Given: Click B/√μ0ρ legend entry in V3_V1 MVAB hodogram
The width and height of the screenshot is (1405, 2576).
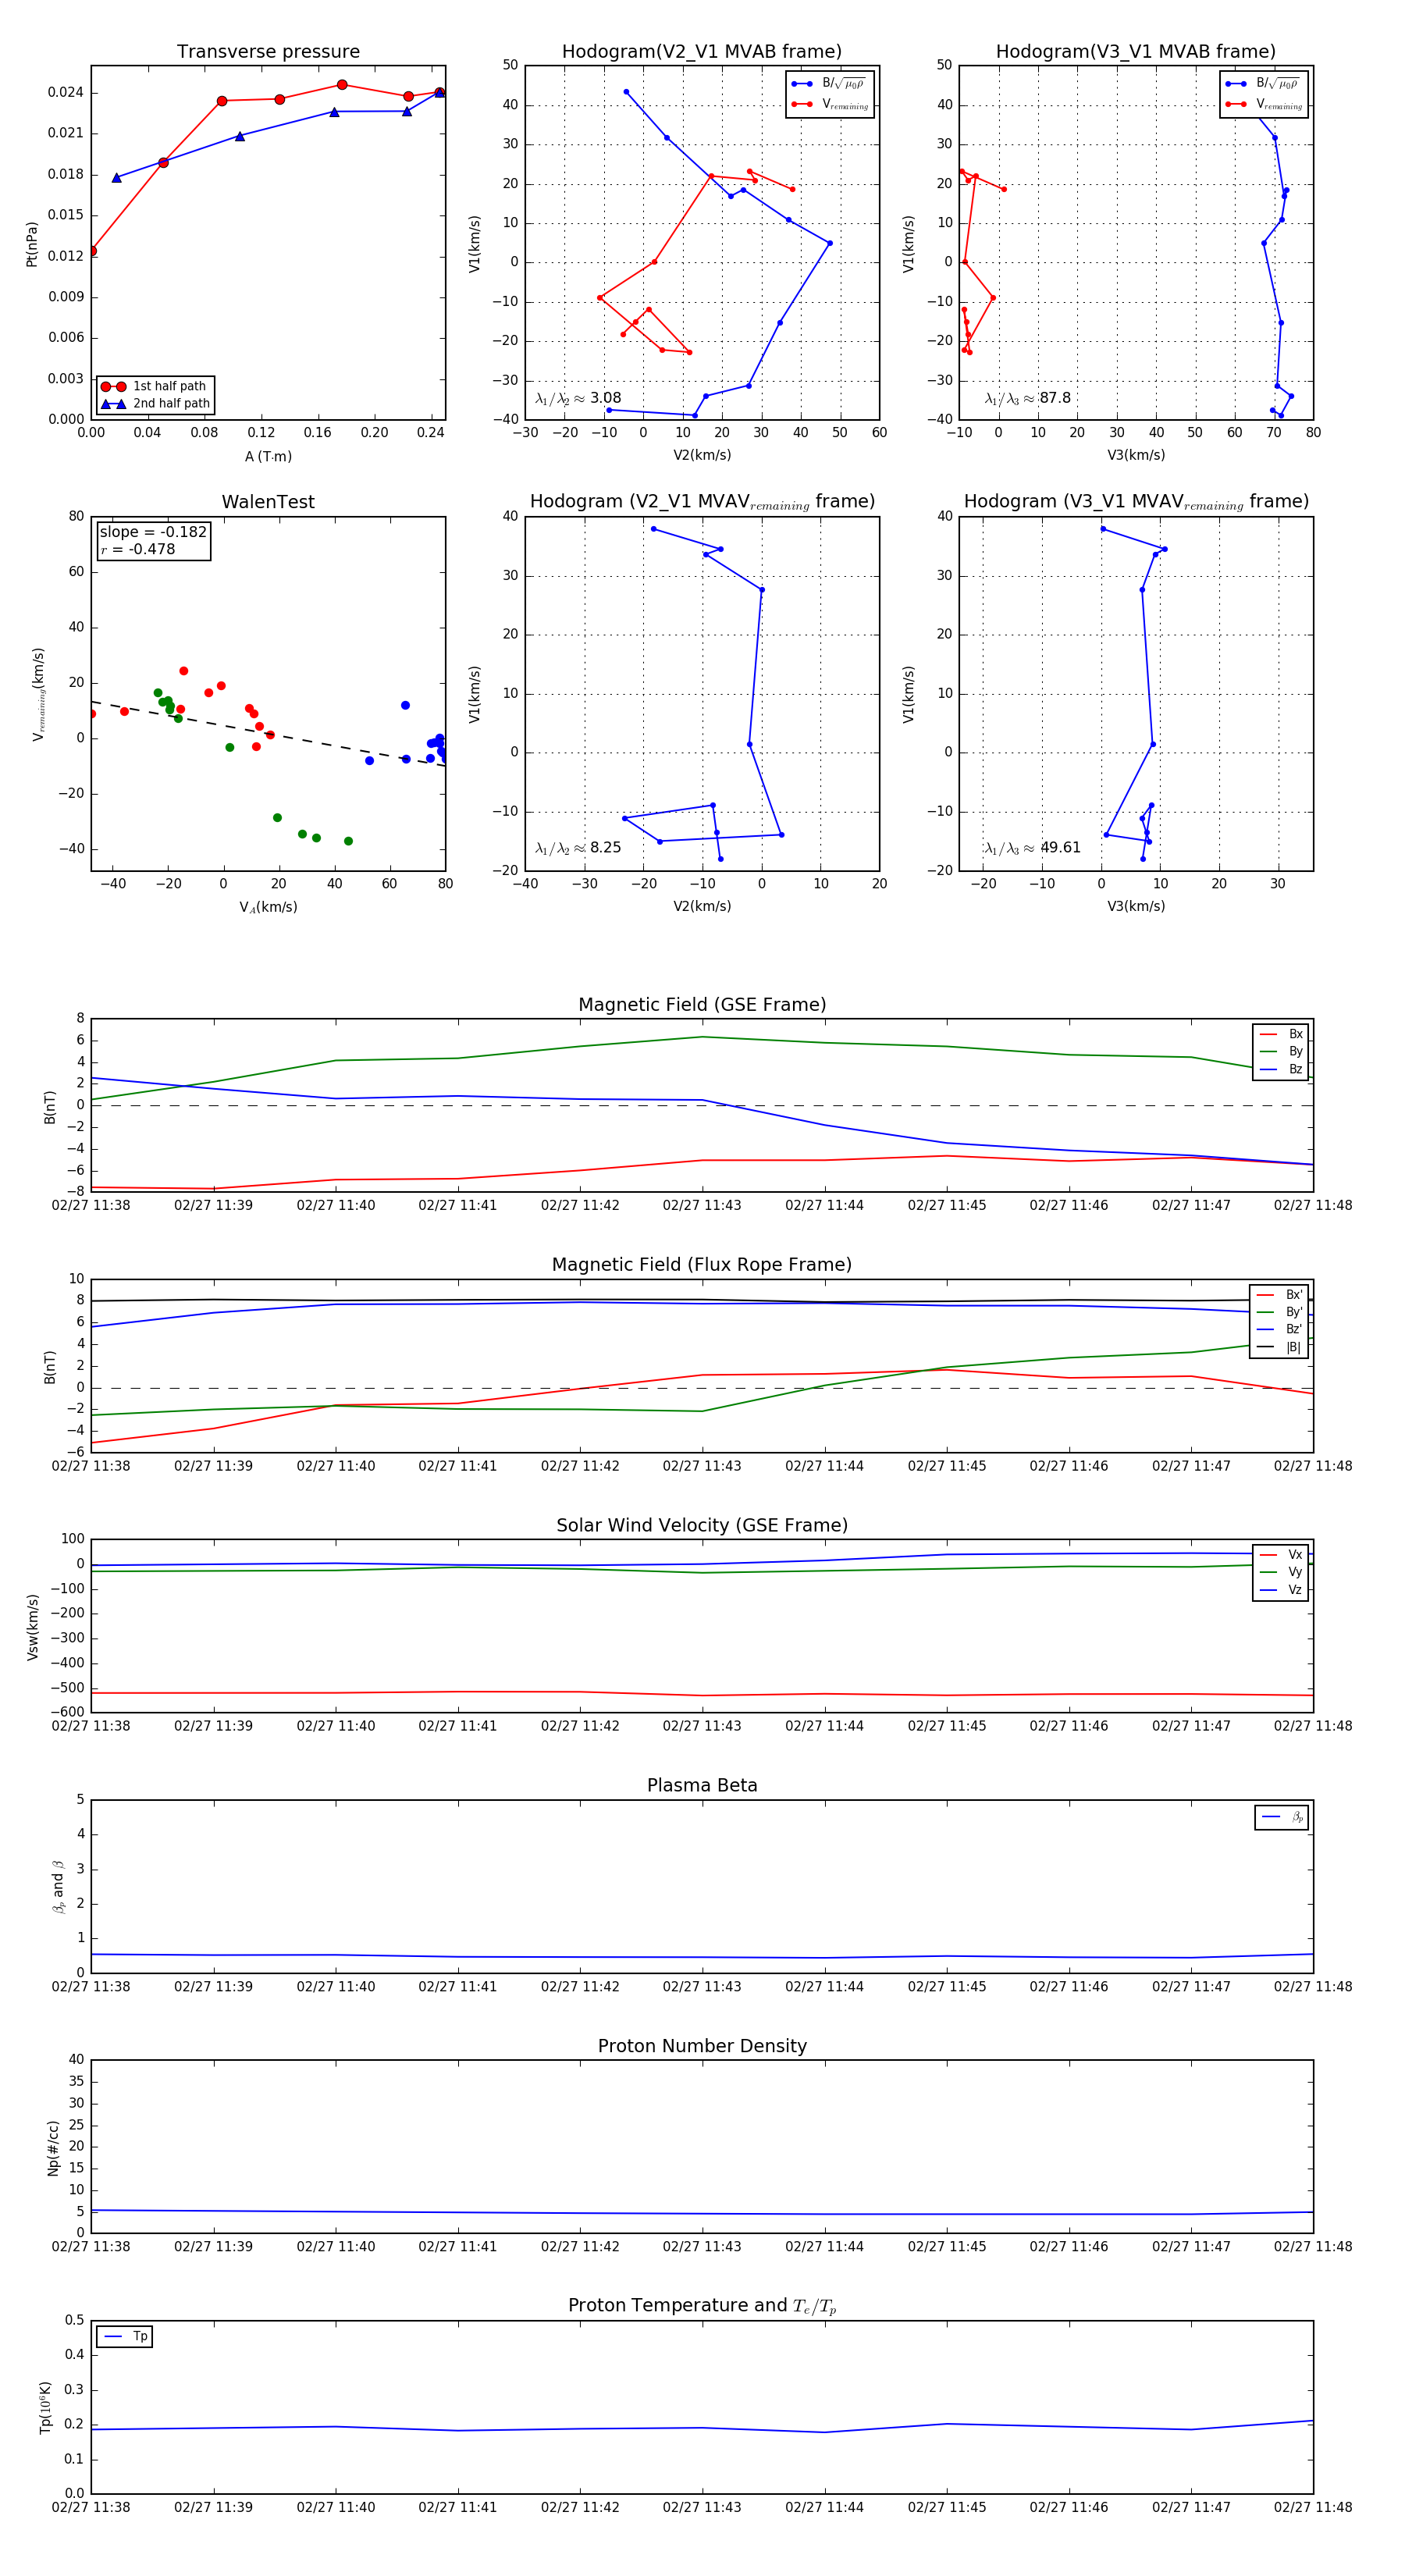Looking at the screenshot, I should tap(1264, 84).
